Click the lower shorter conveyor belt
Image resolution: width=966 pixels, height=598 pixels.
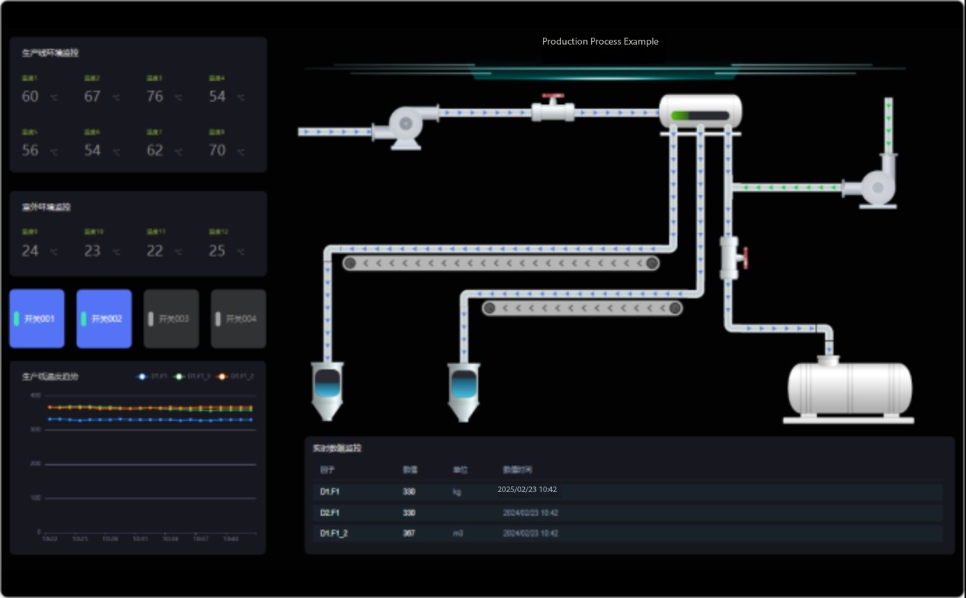[582, 307]
